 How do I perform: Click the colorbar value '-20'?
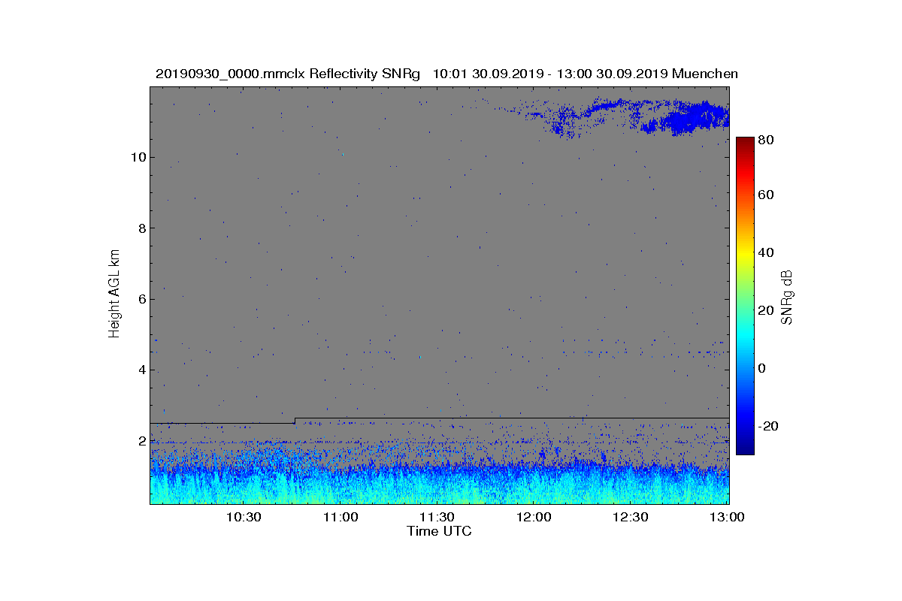768,426
